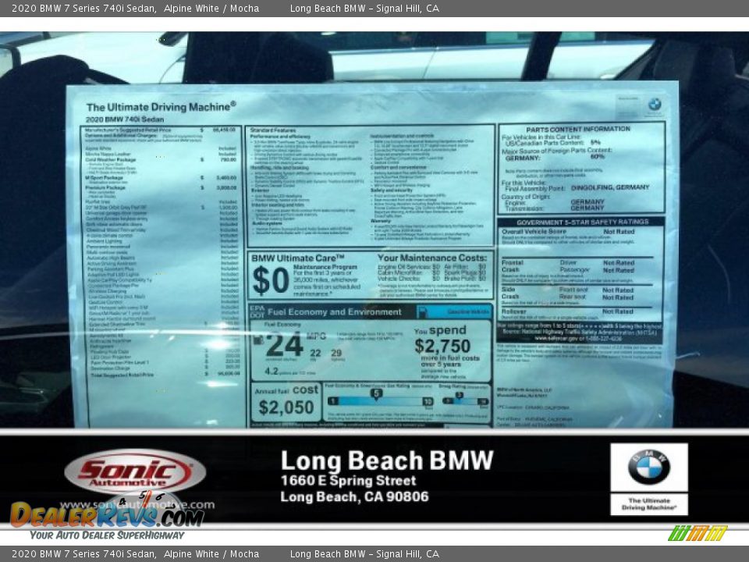Click the '$2,750' fuel cost figure
The height and width of the screenshot is (562, 749).
[442, 346]
